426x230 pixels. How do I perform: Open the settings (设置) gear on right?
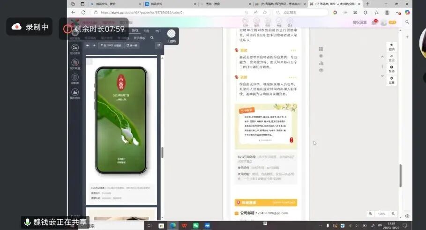[x=391, y=80]
